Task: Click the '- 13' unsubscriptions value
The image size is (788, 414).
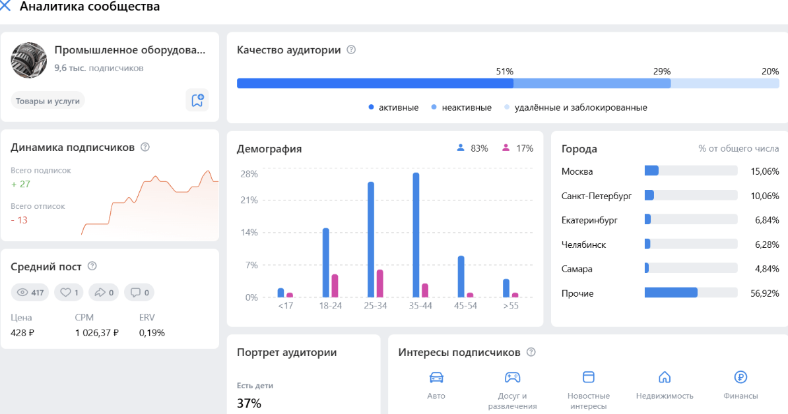Action: point(19,220)
